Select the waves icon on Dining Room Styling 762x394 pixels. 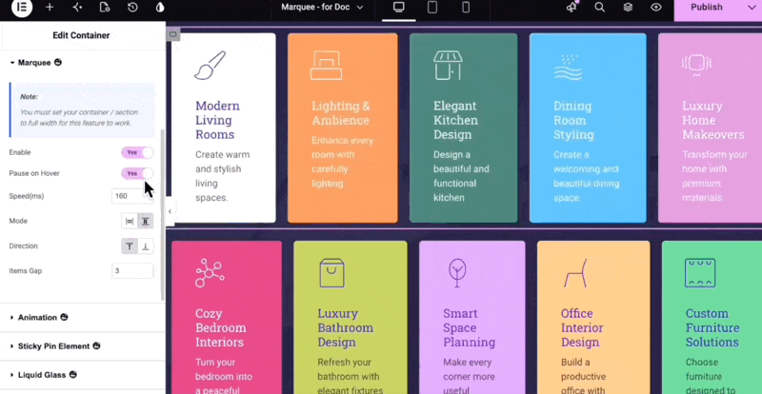pyautogui.click(x=568, y=67)
